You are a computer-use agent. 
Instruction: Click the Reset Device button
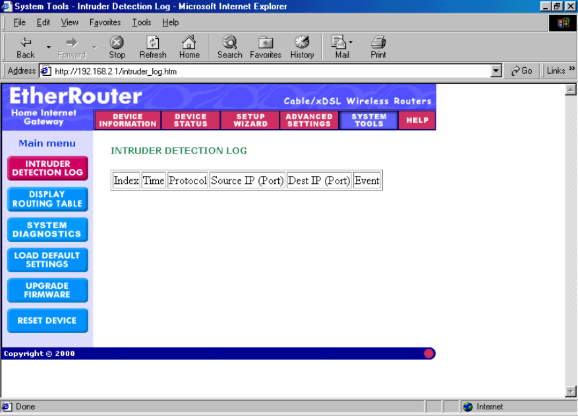point(47,320)
